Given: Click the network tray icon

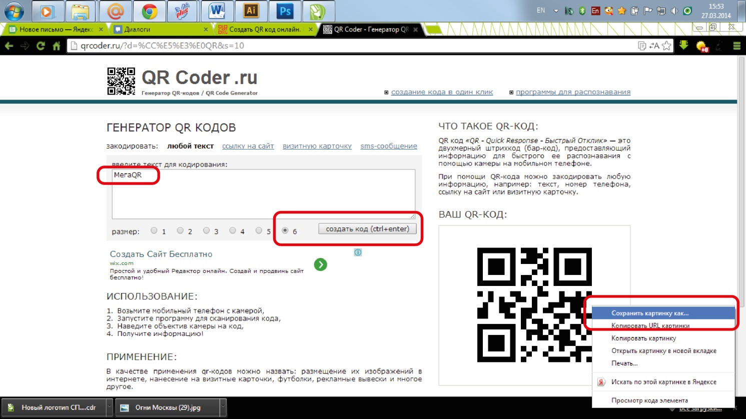Looking at the screenshot, I should point(661,10).
